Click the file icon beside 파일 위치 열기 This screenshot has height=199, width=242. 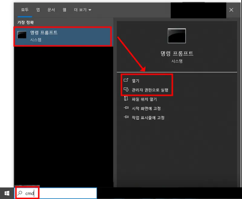pyautogui.click(x=126, y=99)
